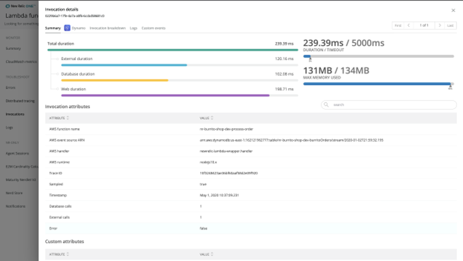Open Maturity Nerdlet V2 in the sidebar
This screenshot has height=261, width=463.
[20, 179]
